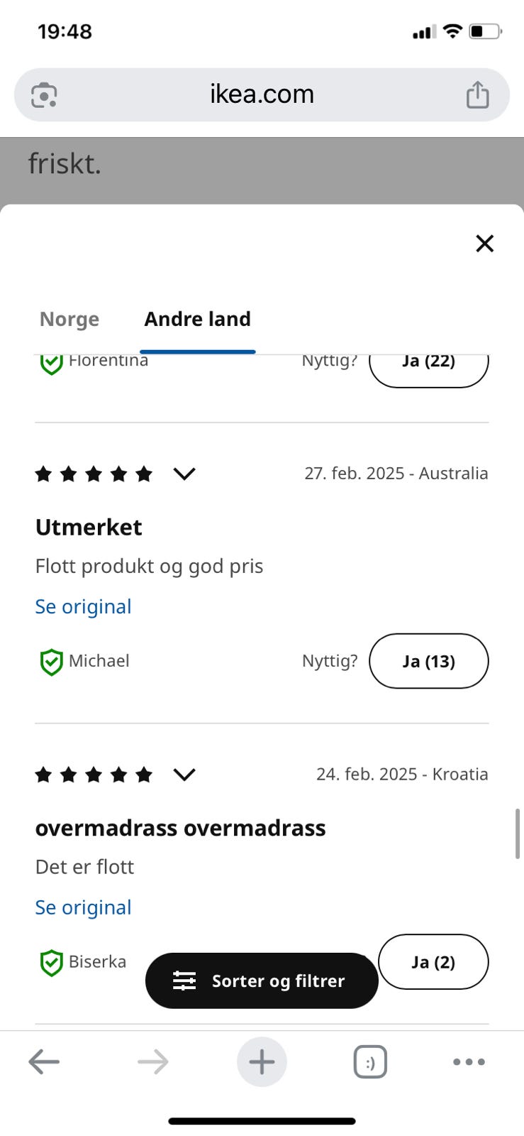Go back with the left arrow

tap(44, 1062)
